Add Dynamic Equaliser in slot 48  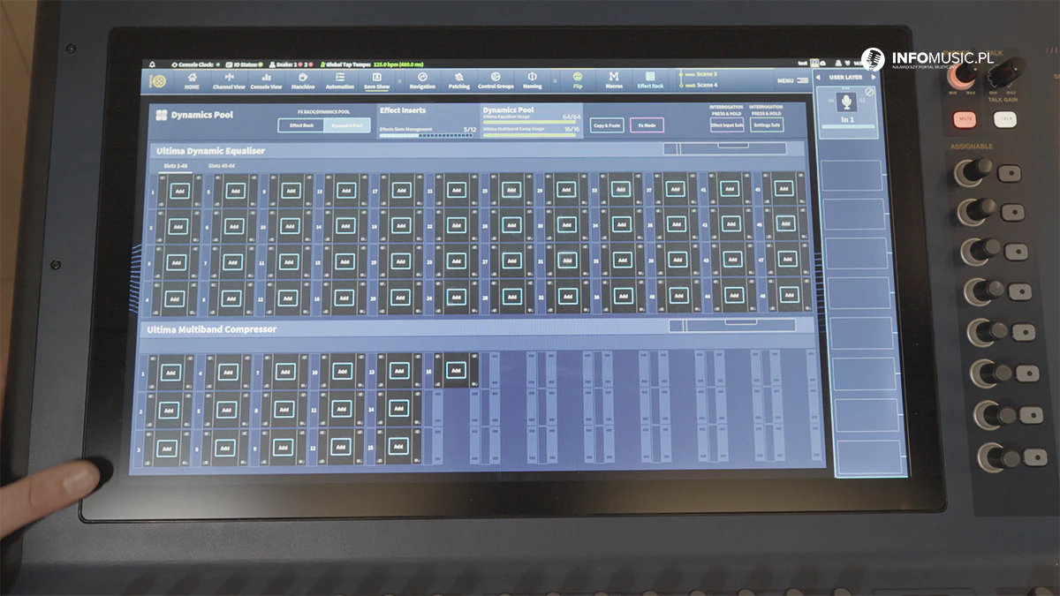click(x=789, y=295)
